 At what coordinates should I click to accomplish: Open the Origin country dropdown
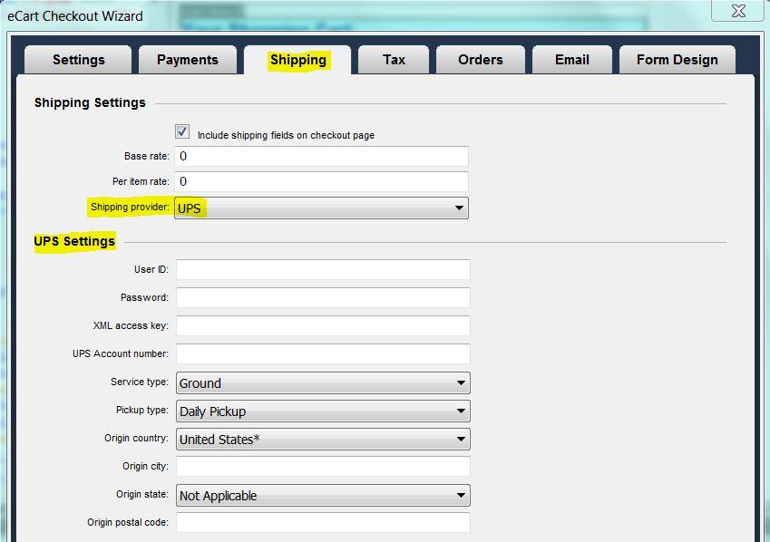[323, 440]
